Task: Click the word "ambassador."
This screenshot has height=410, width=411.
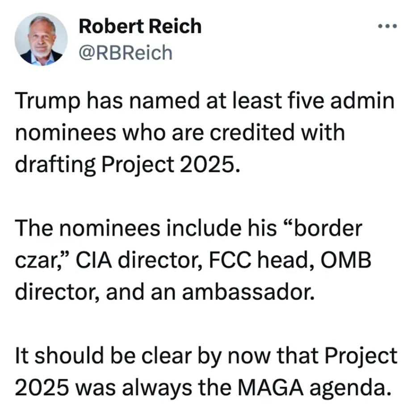Action: point(248,292)
